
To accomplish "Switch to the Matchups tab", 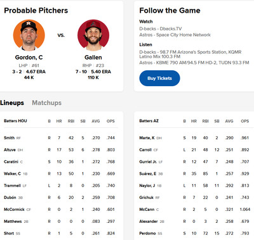I will pos(47,103).
